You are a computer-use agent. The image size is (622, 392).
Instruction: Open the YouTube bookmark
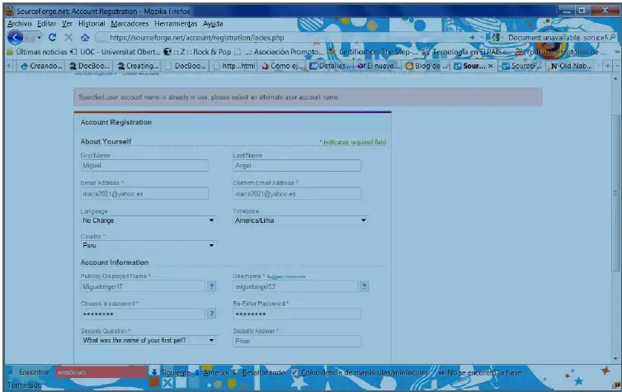click(x=535, y=52)
